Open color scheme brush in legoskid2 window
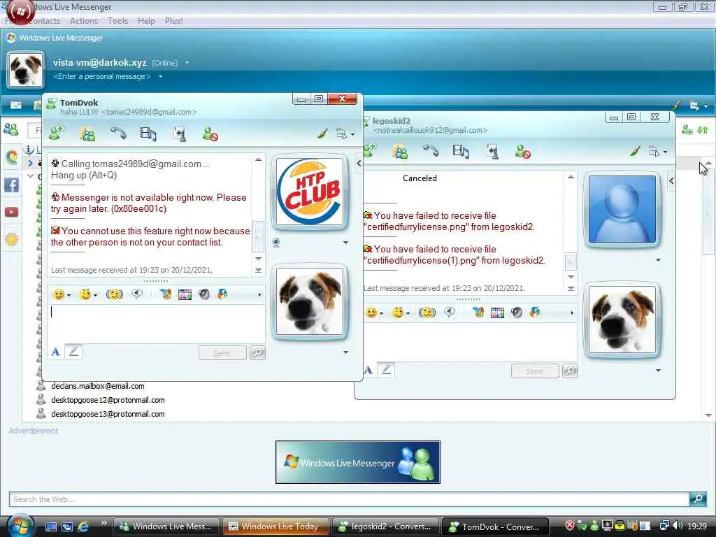This screenshot has height=537, width=716. point(635,152)
